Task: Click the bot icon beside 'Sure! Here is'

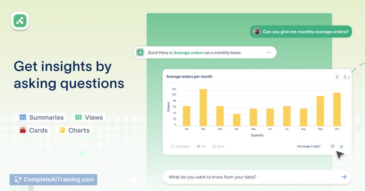Action: click(140, 52)
